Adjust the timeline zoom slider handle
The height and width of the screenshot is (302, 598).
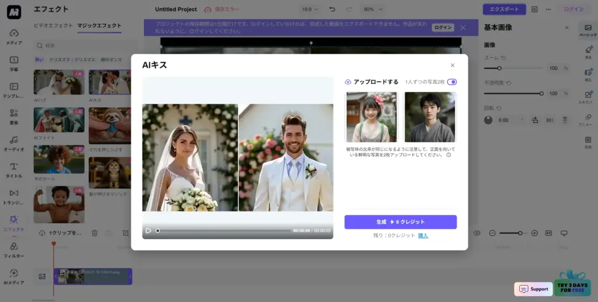[x=520, y=233]
